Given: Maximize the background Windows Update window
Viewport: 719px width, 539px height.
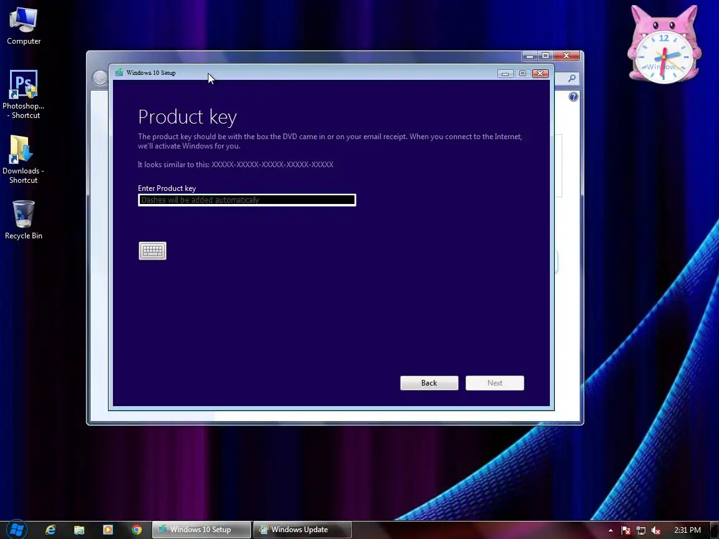Looking at the screenshot, I should [x=545, y=56].
